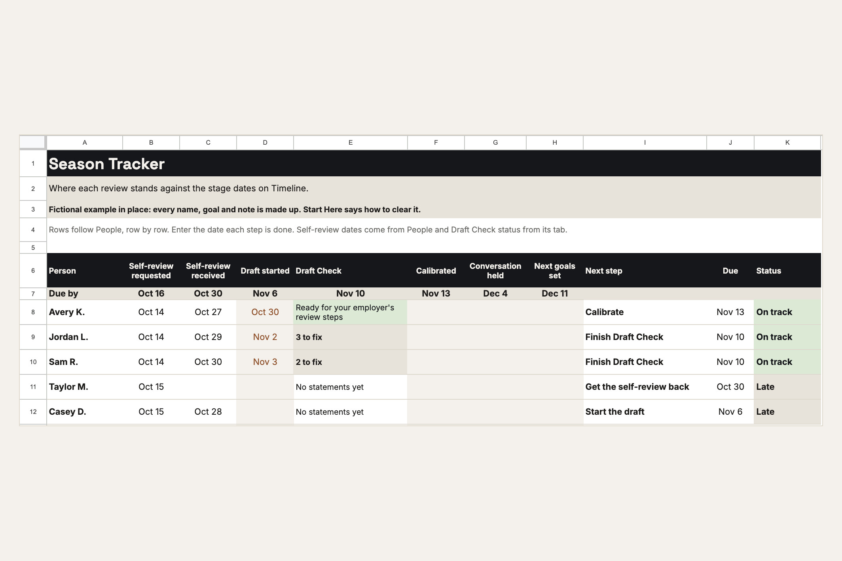Select 'Get the self-review back' next step cell

(x=645, y=387)
